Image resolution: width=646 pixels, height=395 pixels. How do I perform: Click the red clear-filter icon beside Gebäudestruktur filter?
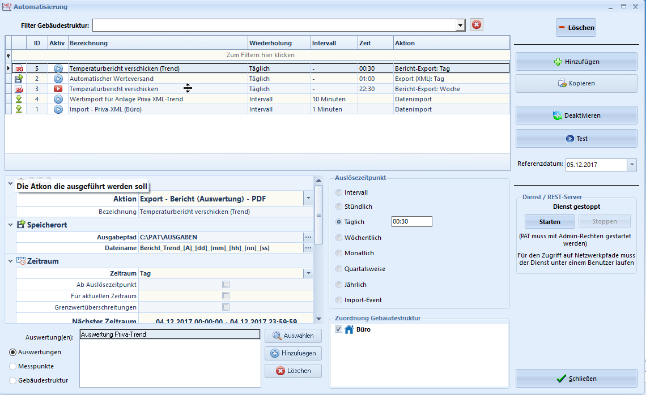coord(477,25)
